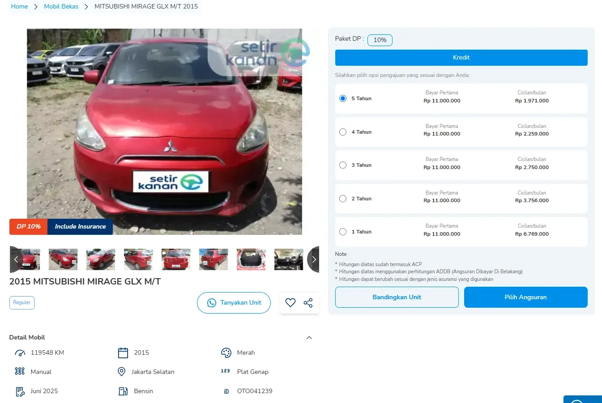Screen dimensions: 602x403
Task: Choose the 1 Tahun installment radio button
Action: 343,232
